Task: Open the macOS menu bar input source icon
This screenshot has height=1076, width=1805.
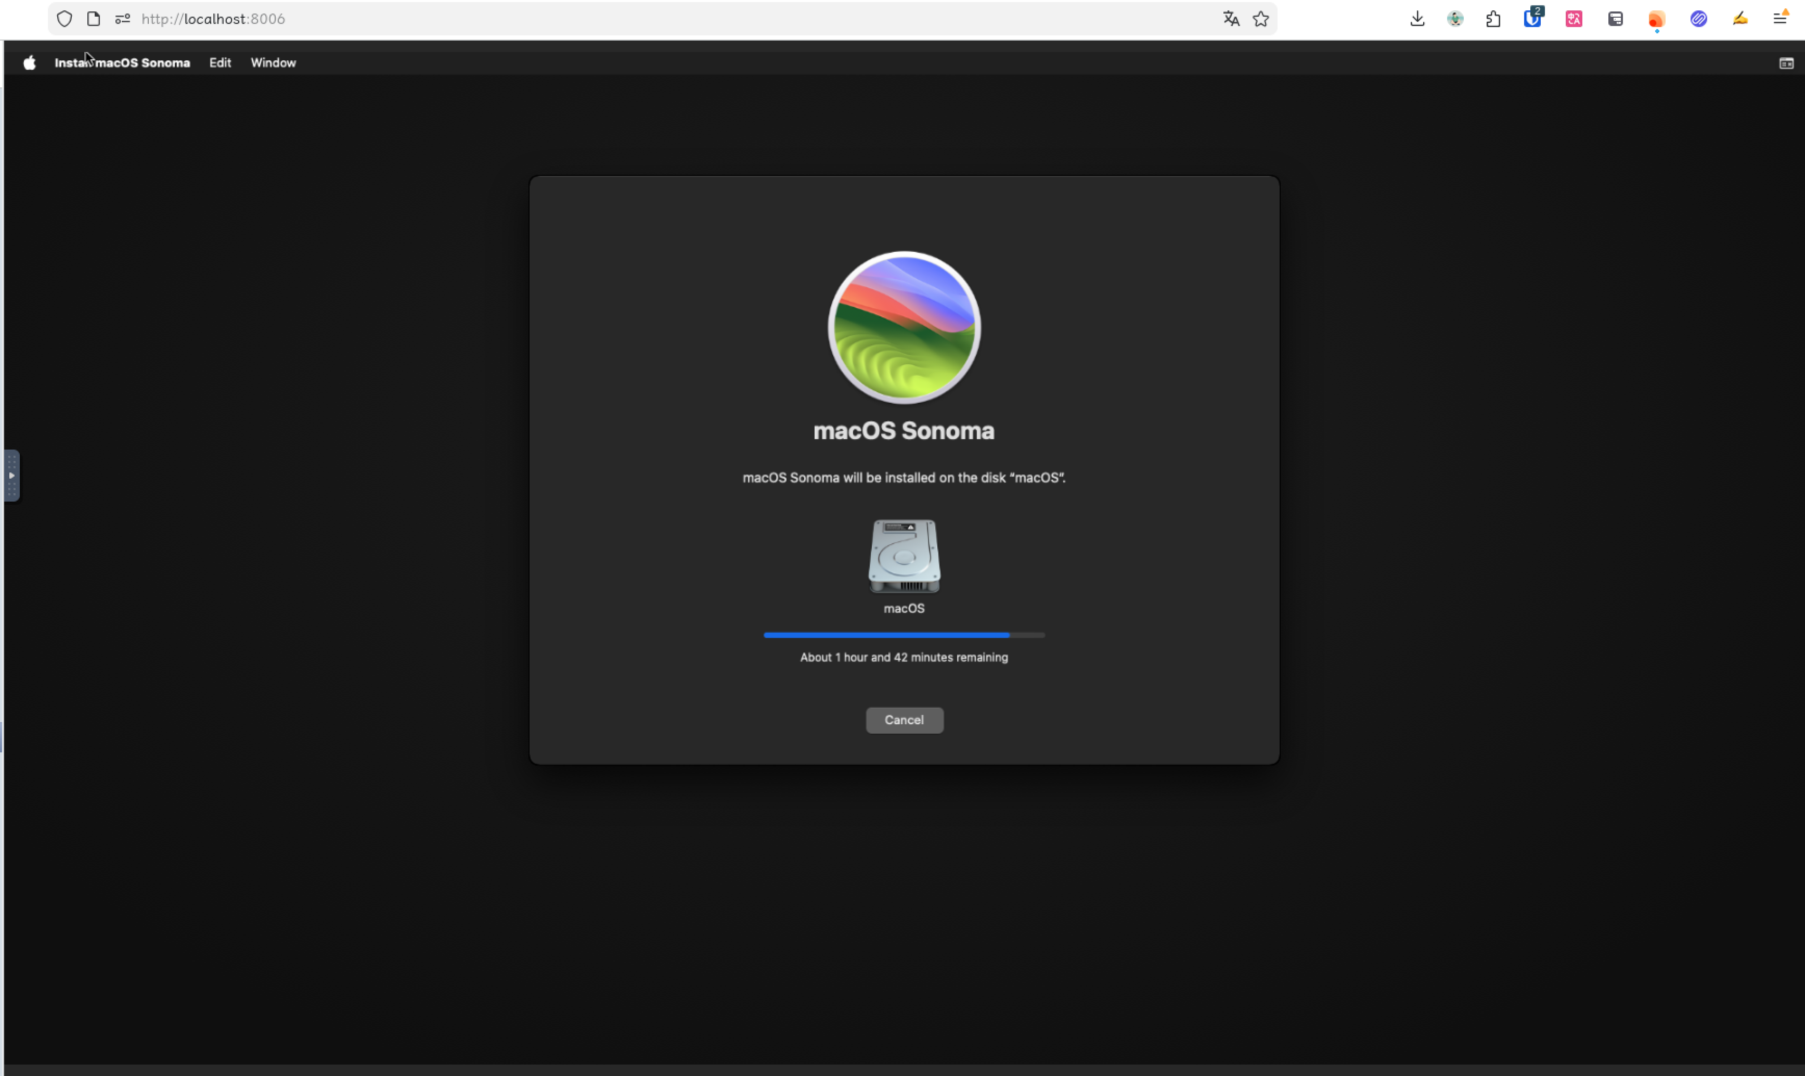Action: click(1786, 64)
